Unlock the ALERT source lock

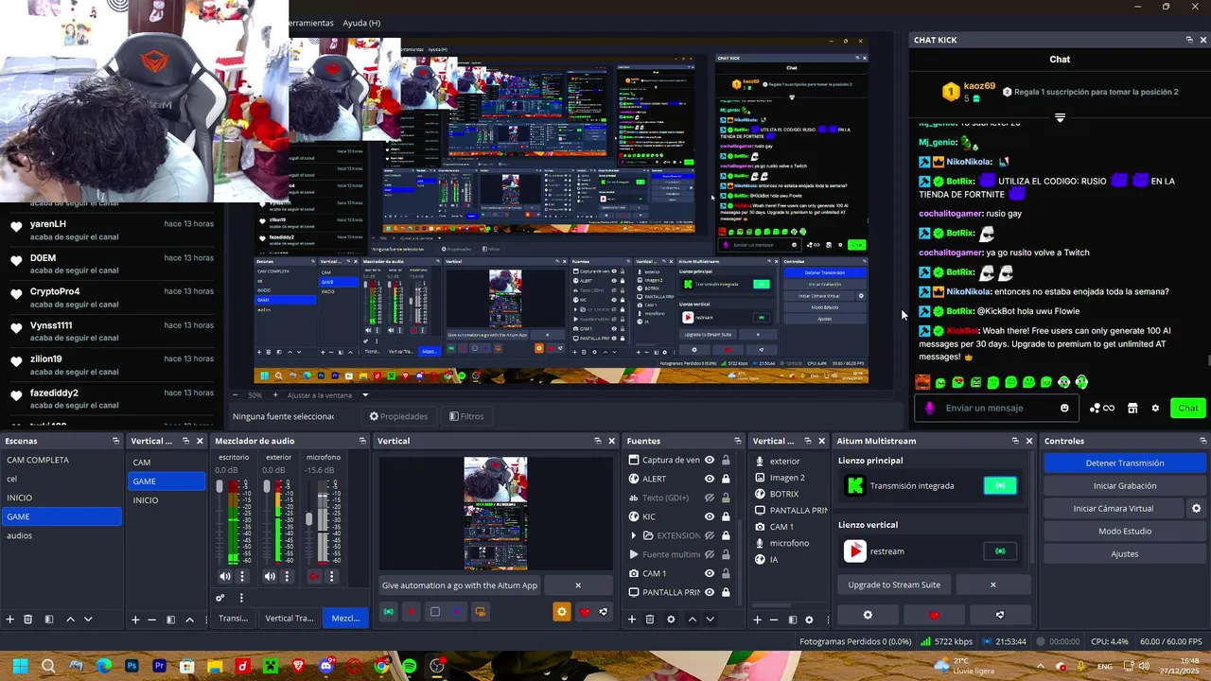coord(726,479)
